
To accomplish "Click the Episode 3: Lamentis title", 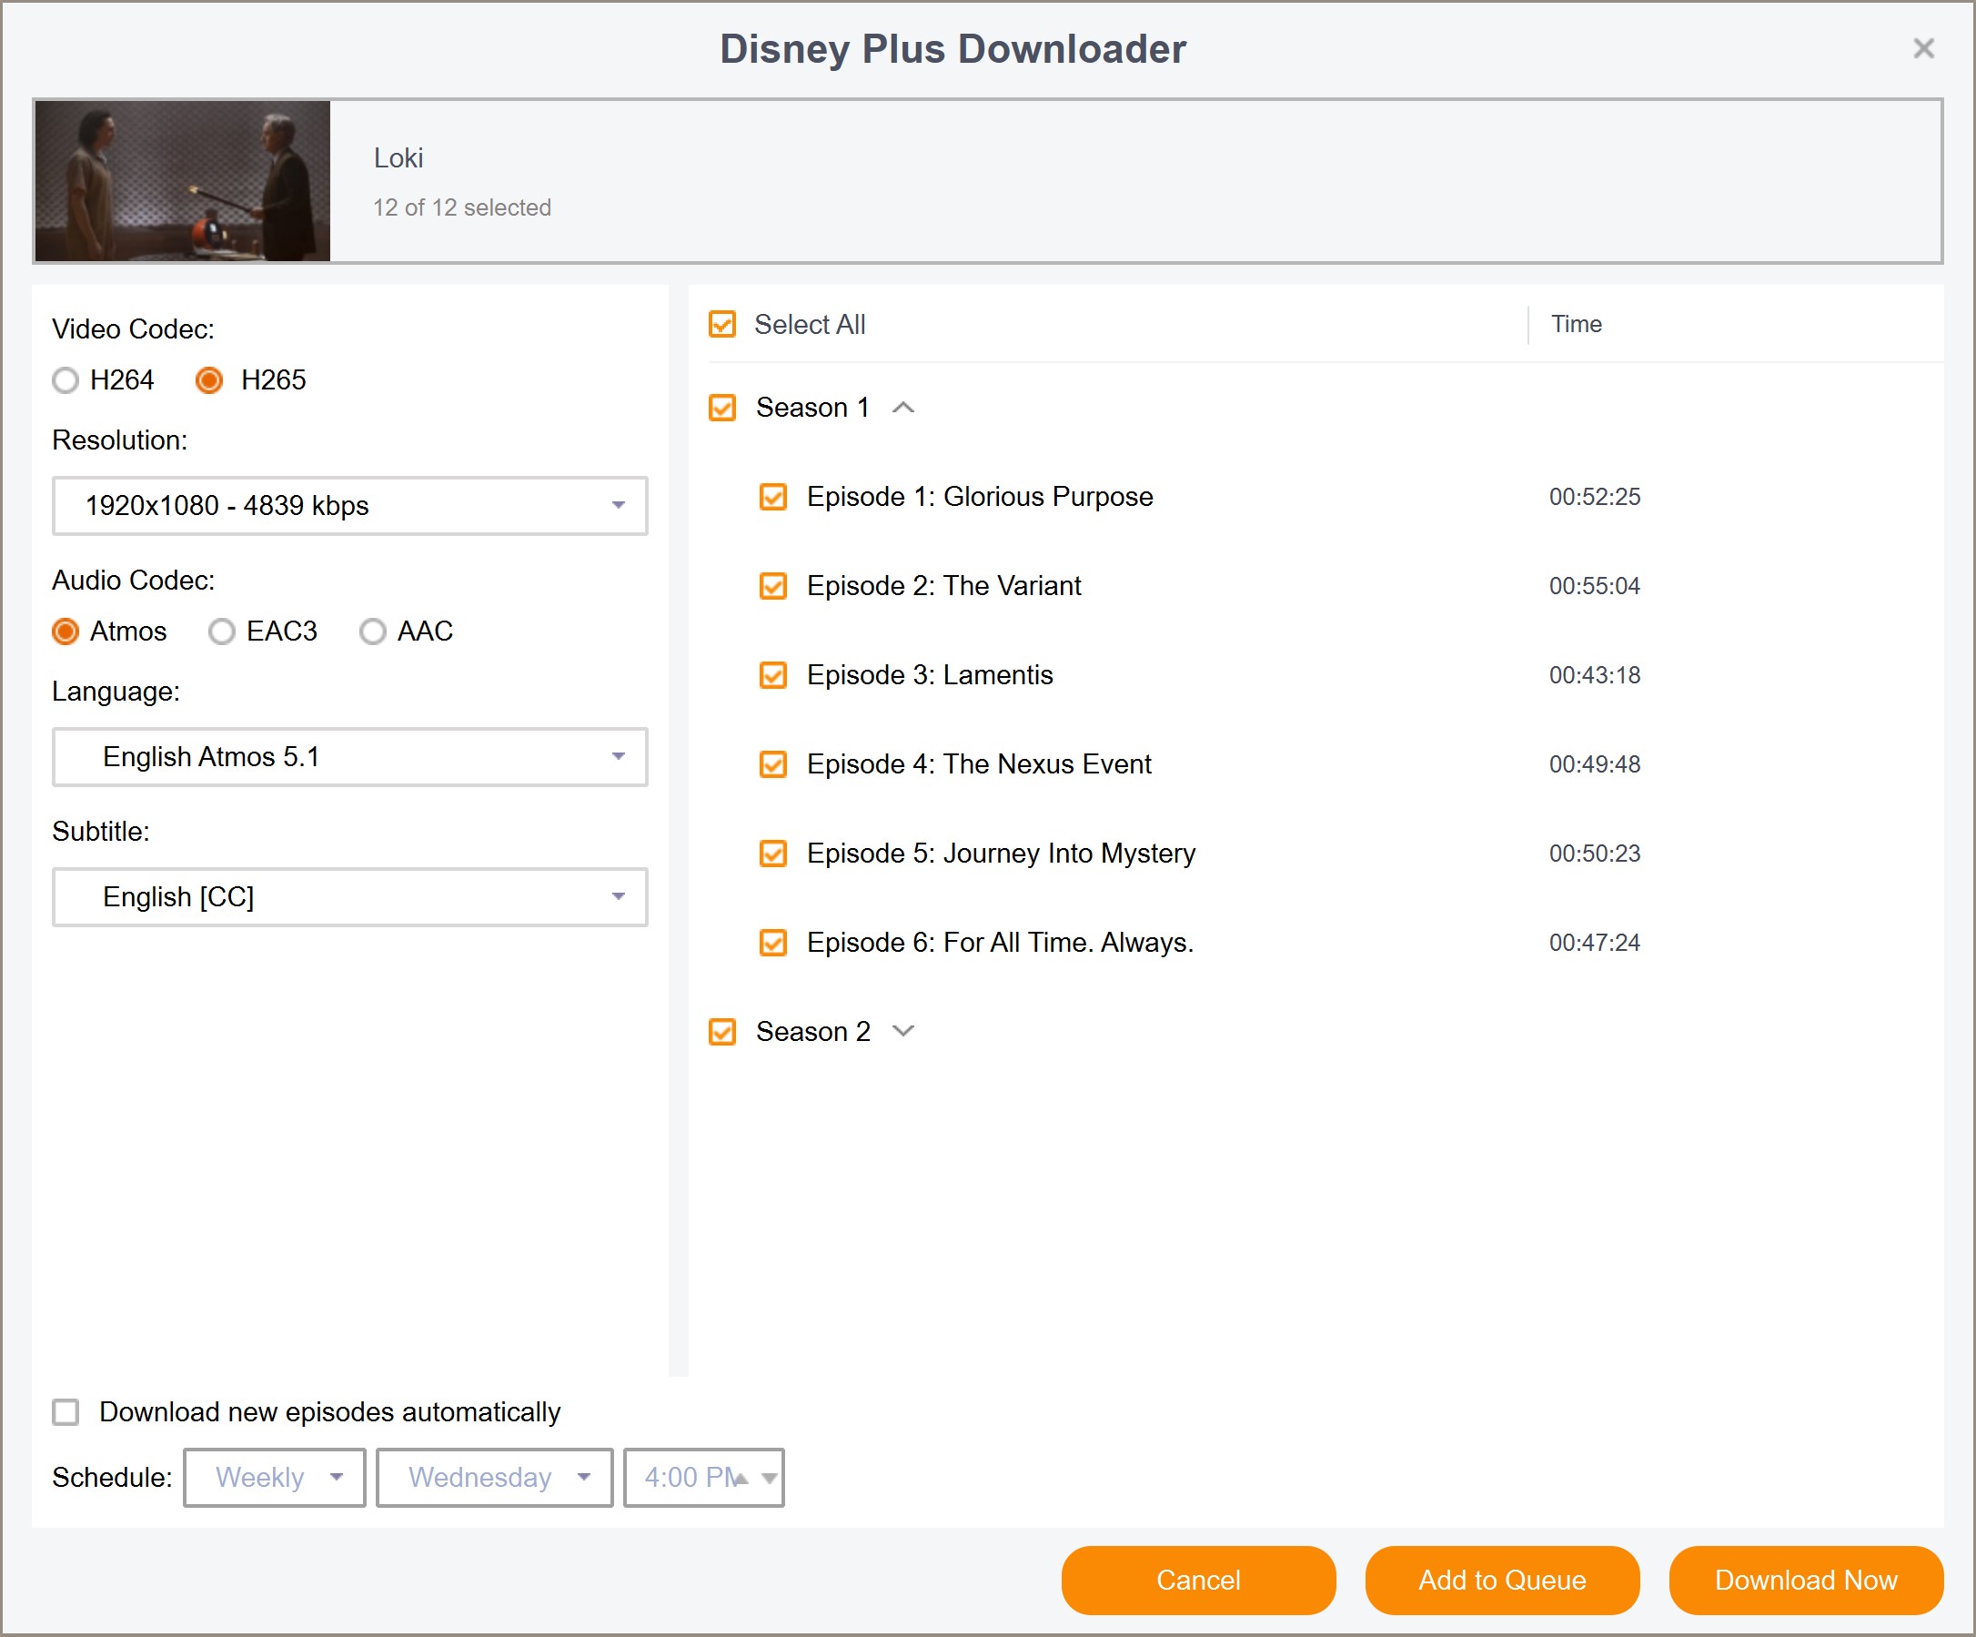I will 930,675.
